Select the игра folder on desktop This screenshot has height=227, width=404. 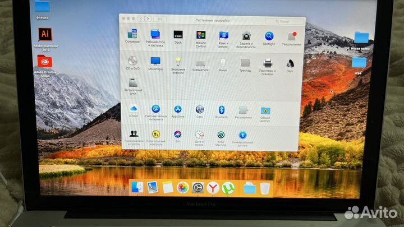coord(359,63)
